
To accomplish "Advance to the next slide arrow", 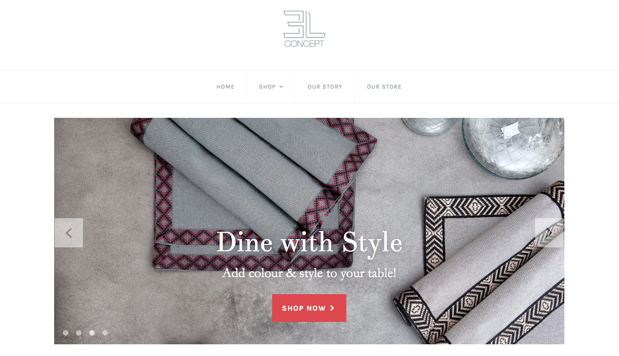I will coord(549,233).
